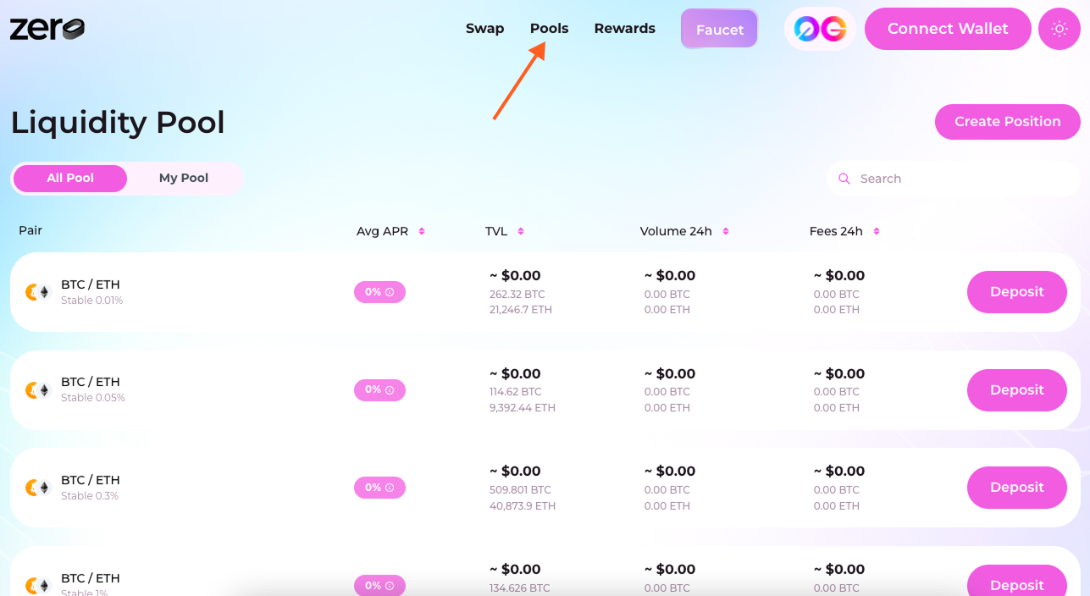Screen dimensions: 1090x596
Task: Click the Faucet gradient button
Action: (718, 28)
